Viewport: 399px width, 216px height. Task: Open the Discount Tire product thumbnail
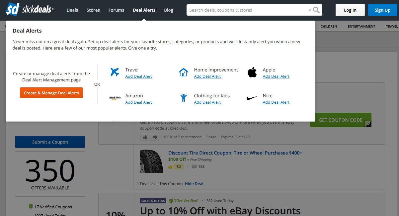tap(152, 161)
